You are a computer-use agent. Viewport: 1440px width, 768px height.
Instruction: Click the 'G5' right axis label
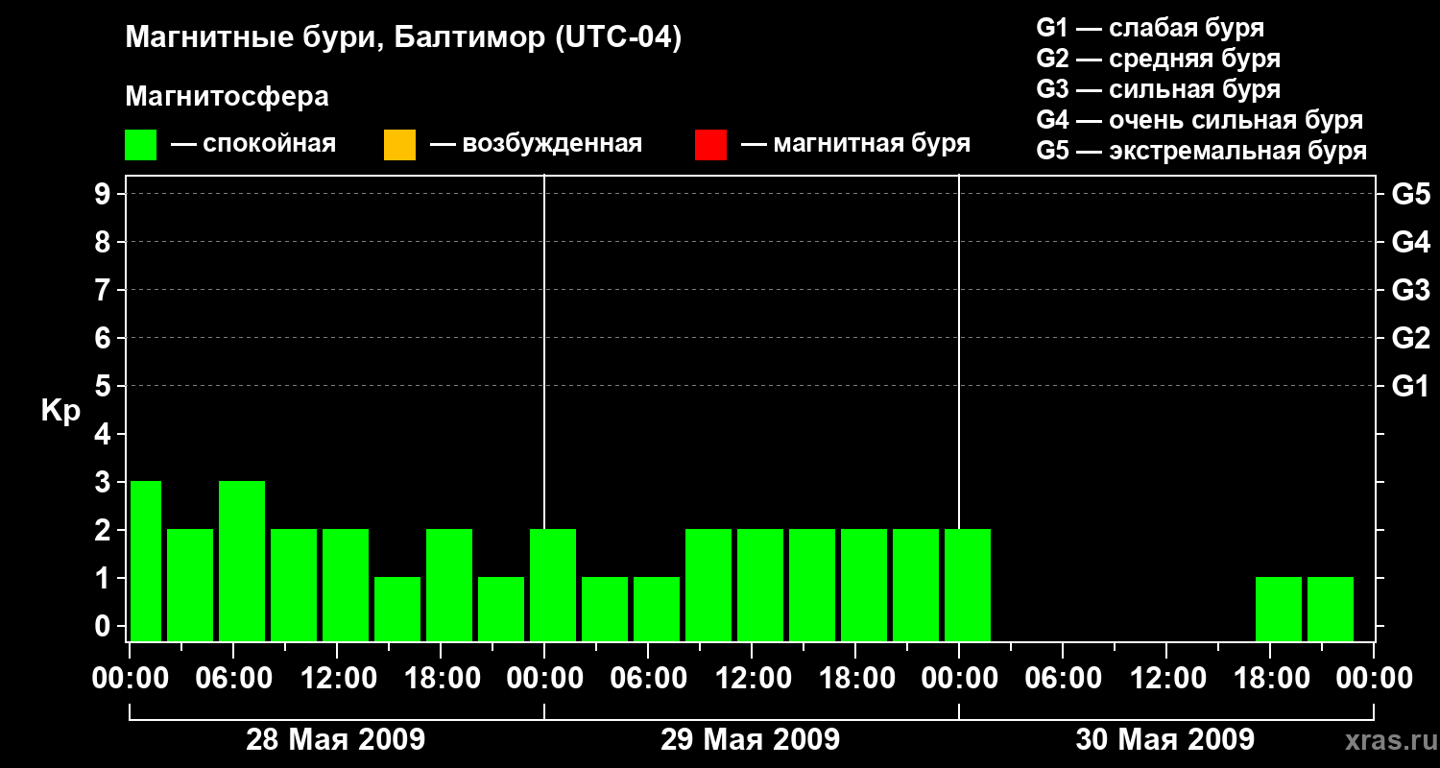tap(1411, 194)
